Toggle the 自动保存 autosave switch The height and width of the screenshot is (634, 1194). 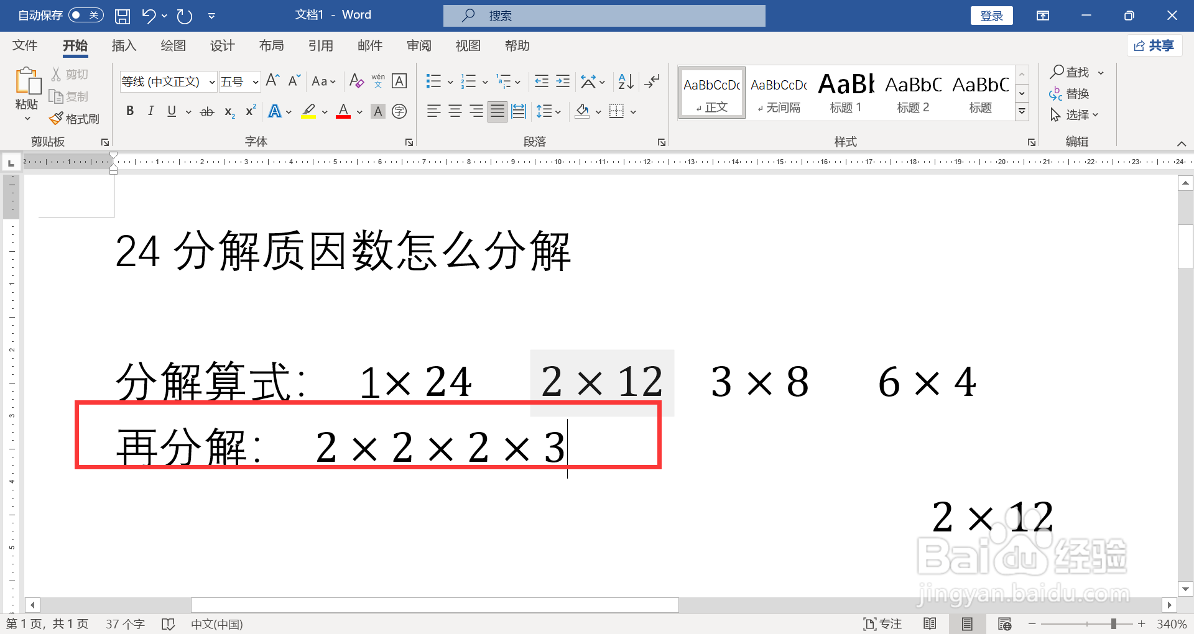[x=86, y=14]
